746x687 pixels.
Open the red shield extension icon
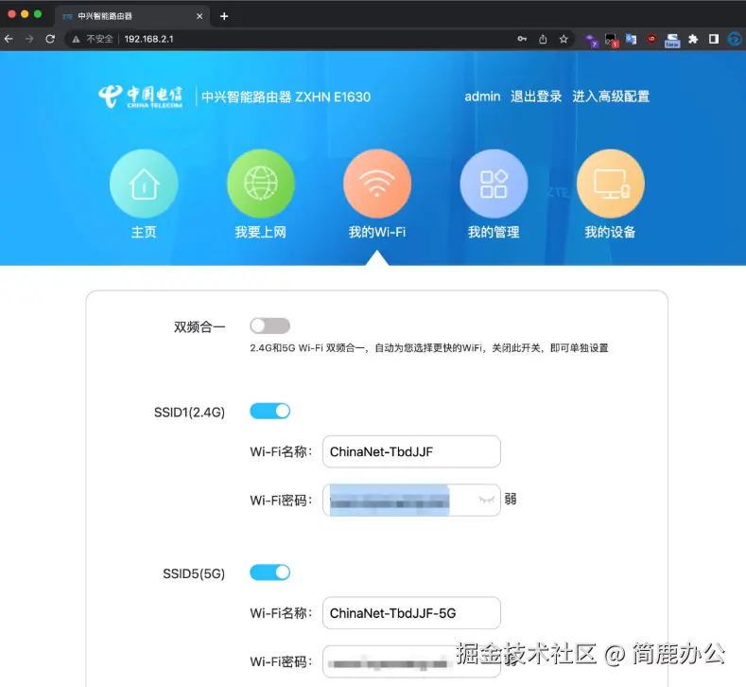coord(651,39)
